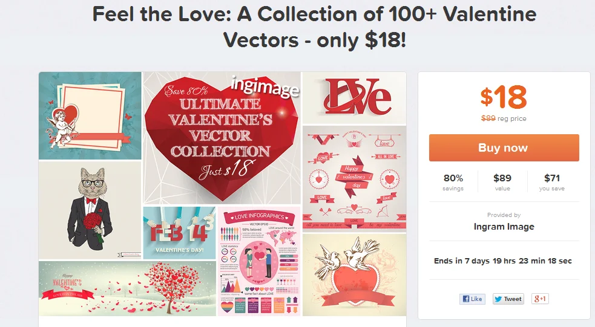The width and height of the screenshot is (595, 327).
Task: Open the Ingram Image provider link
Action: click(x=504, y=227)
